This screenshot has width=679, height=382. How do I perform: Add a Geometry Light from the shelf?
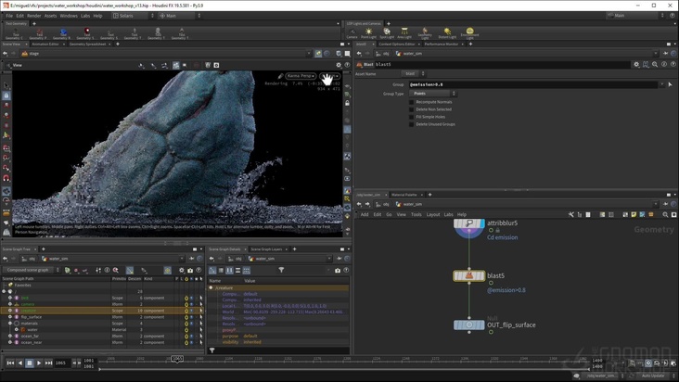click(425, 32)
